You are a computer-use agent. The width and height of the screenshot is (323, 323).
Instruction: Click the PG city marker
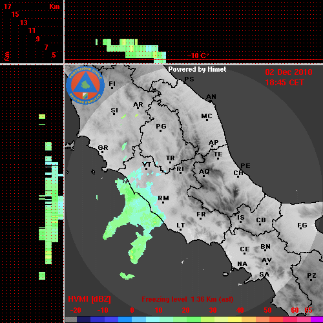[x=161, y=127]
